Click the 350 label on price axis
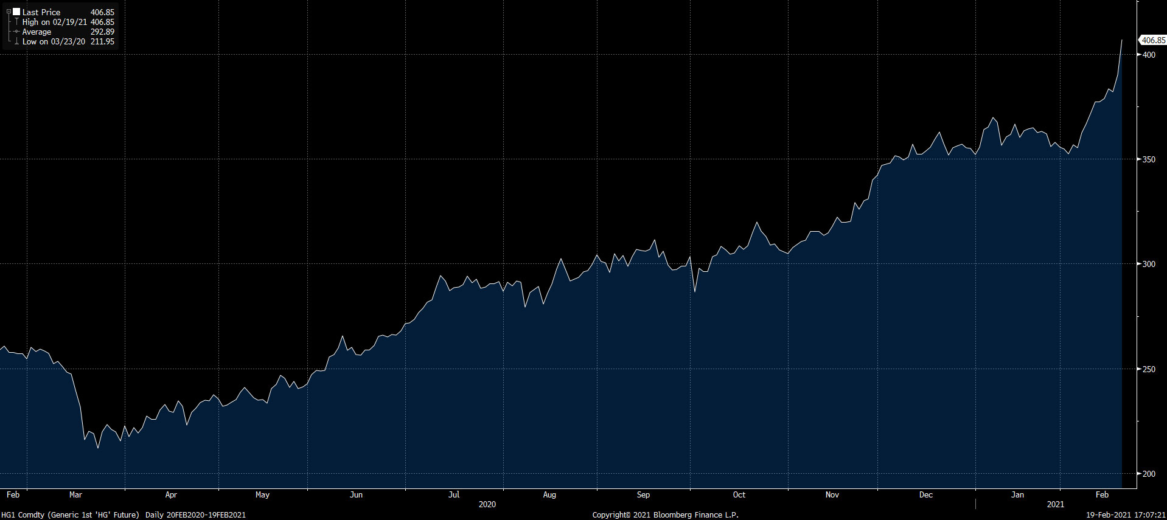The image size is (1167, 520). tap(1149, 159)
